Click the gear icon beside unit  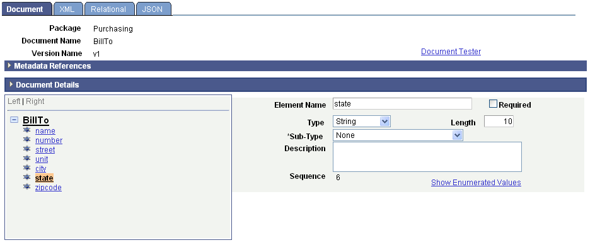pos(26,159)
